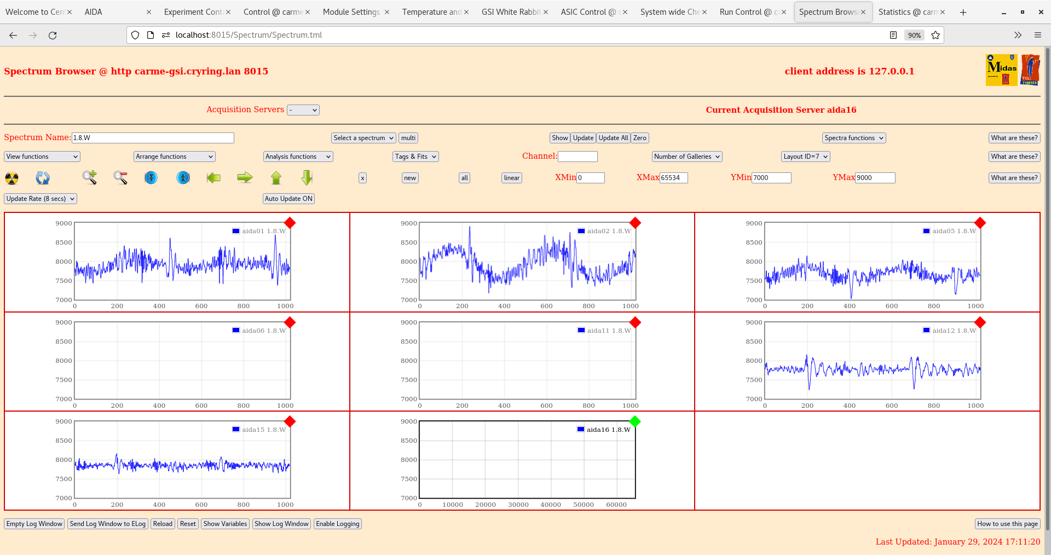Select the zoom-in magnifier tool
This screenshot has height=555, width=1051.
(90, 178)
